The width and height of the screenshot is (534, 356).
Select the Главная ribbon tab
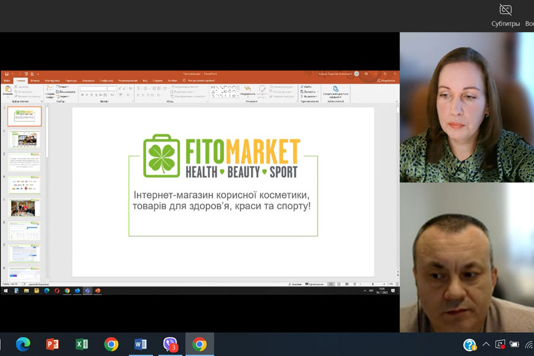(20, 81)
